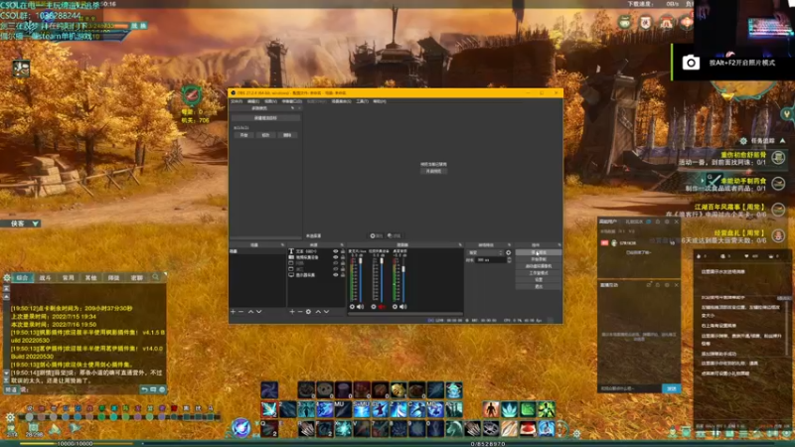Open transition properties gear next to 渐变

508,252
